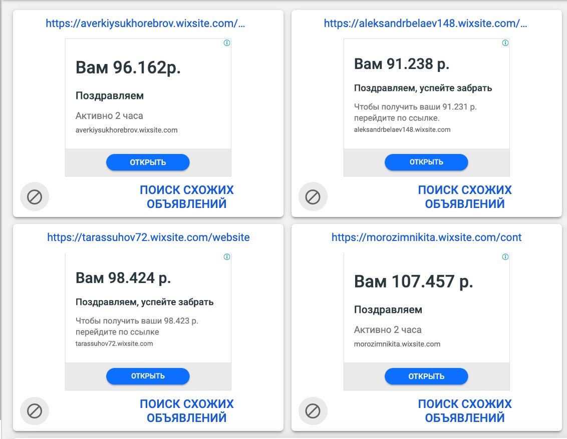Click ad info icon on 98.424 р ad
This screenshot has height=439, width=567.
click(227, 257)
